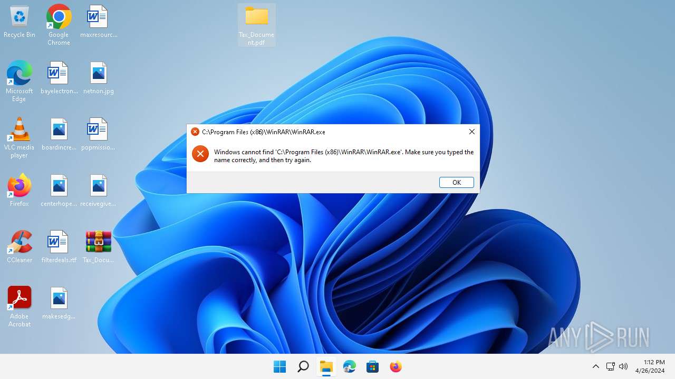Open the Microsoft Edge desktop shortcut

click(19, 81)
